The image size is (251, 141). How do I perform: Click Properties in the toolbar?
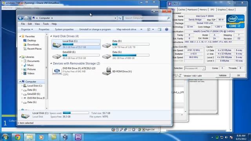point(44,29)
